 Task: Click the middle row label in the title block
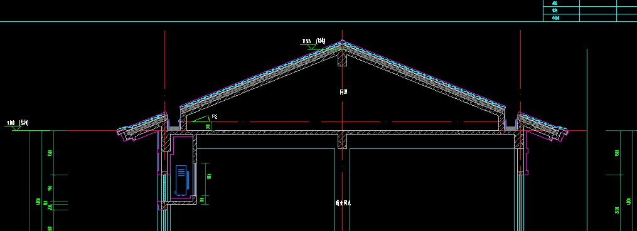click(555, 11)
